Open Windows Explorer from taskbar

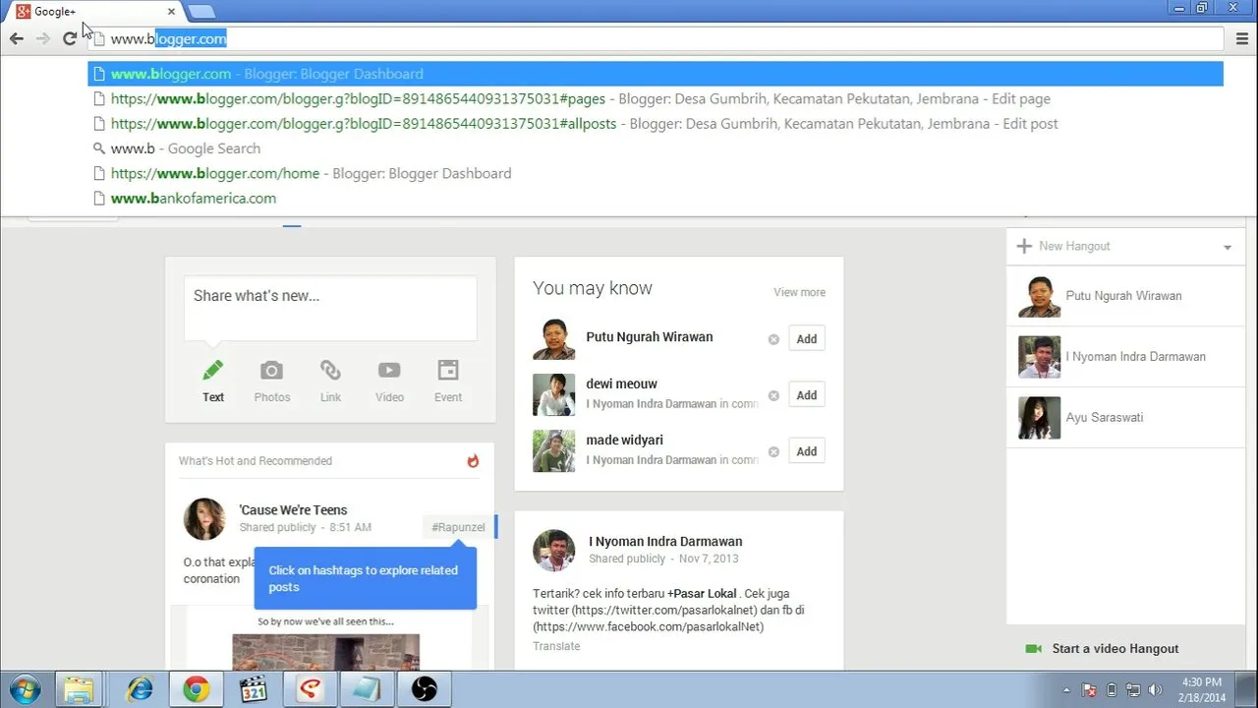(80, 689)
